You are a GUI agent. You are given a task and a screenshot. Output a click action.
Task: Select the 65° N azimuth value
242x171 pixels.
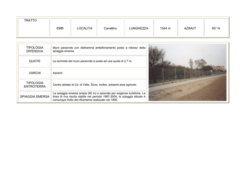tap(216, 27)
